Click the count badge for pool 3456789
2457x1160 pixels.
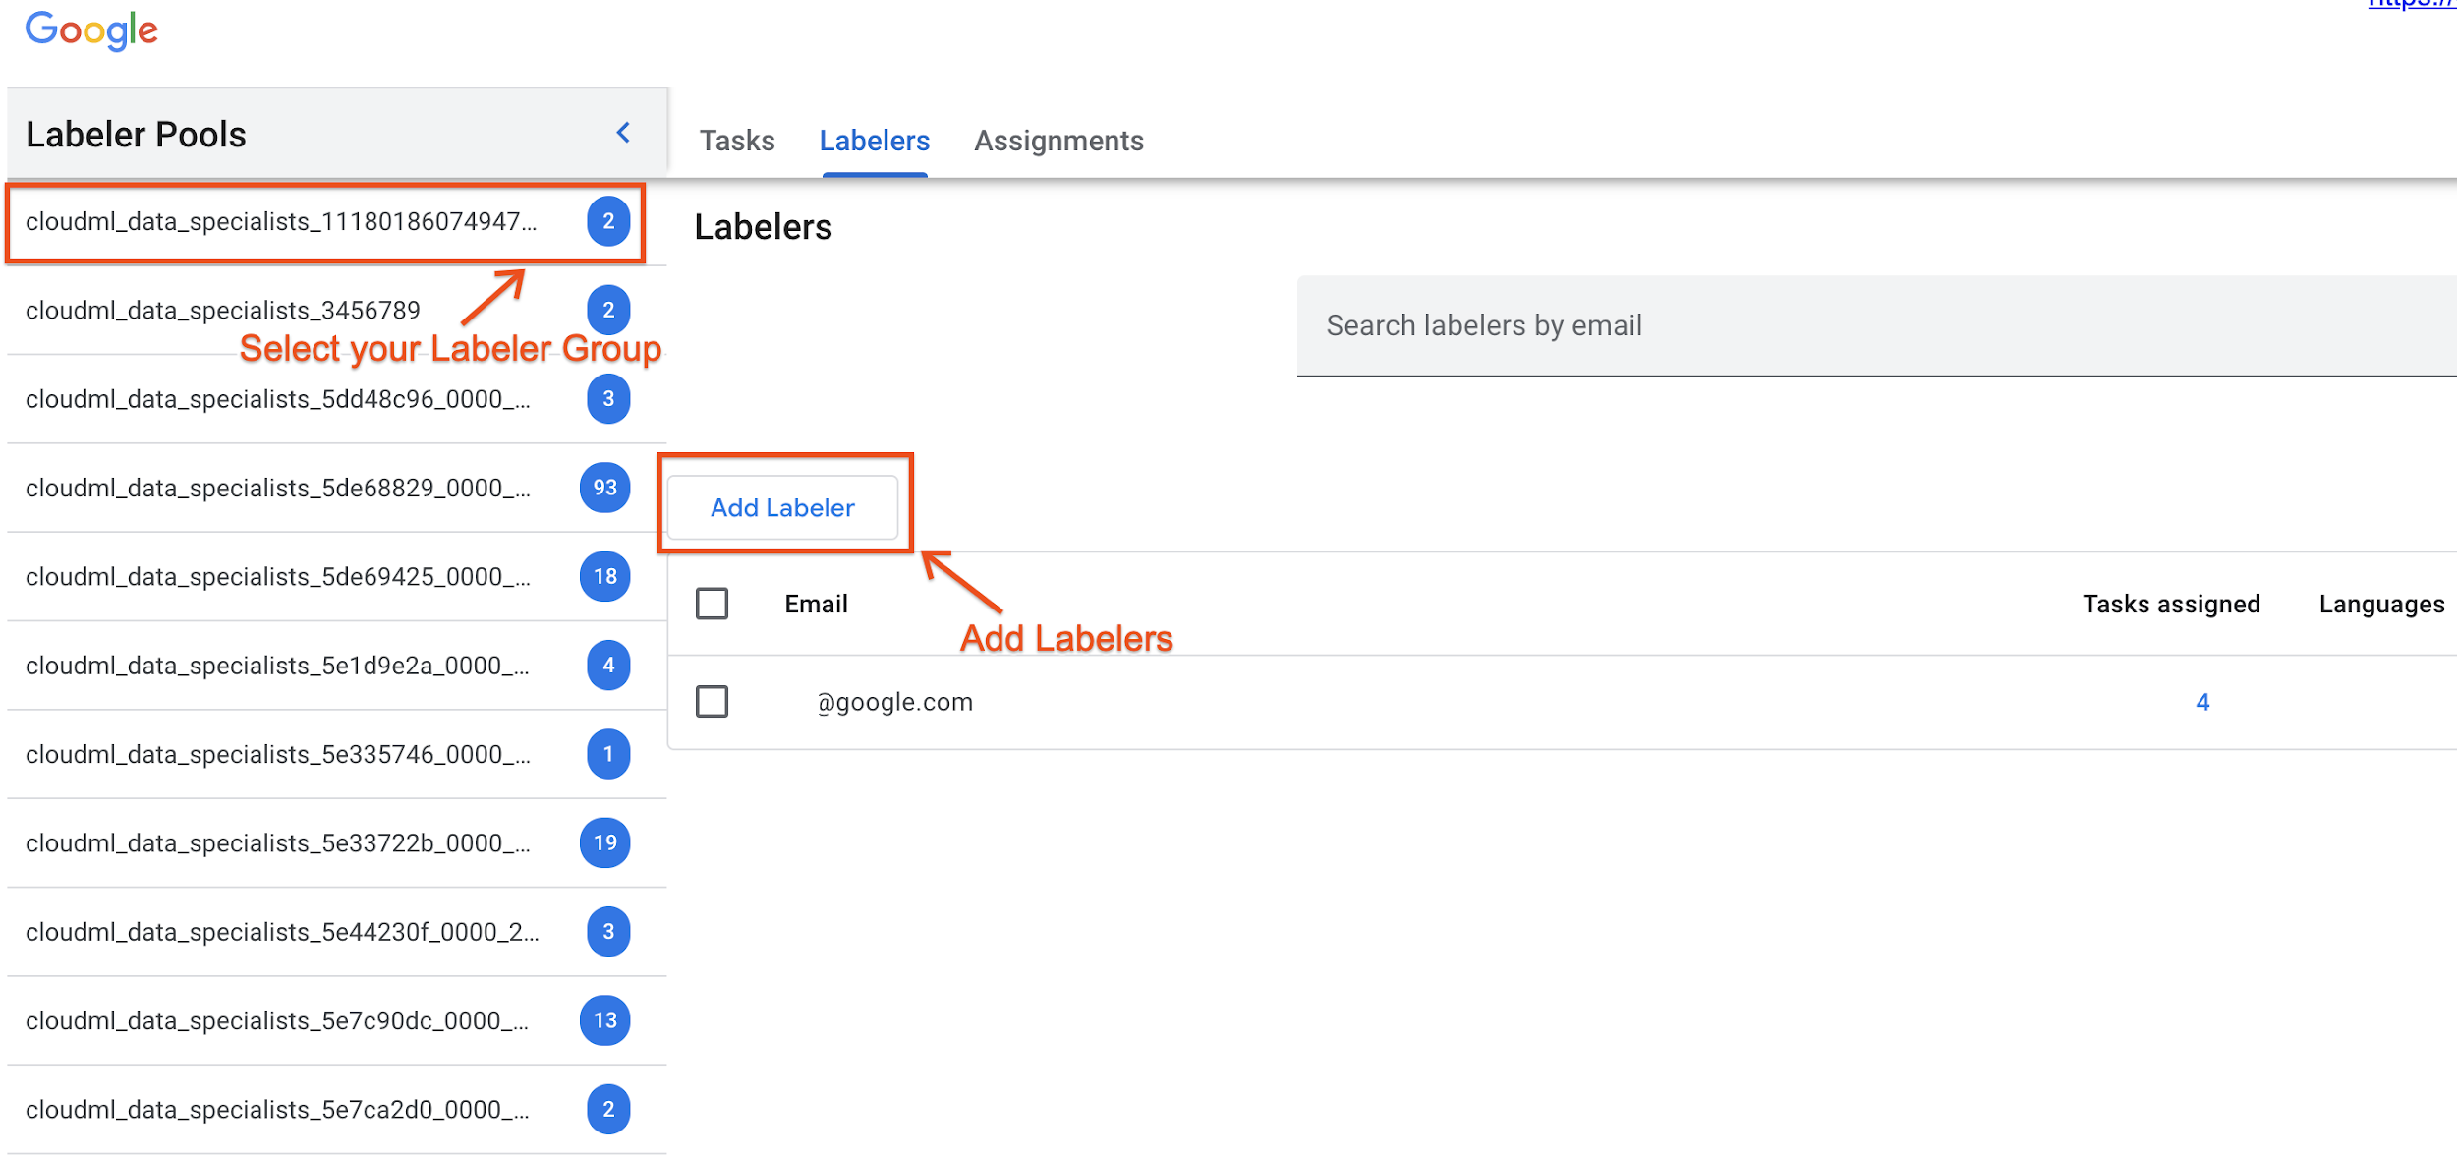pos(608,311)
